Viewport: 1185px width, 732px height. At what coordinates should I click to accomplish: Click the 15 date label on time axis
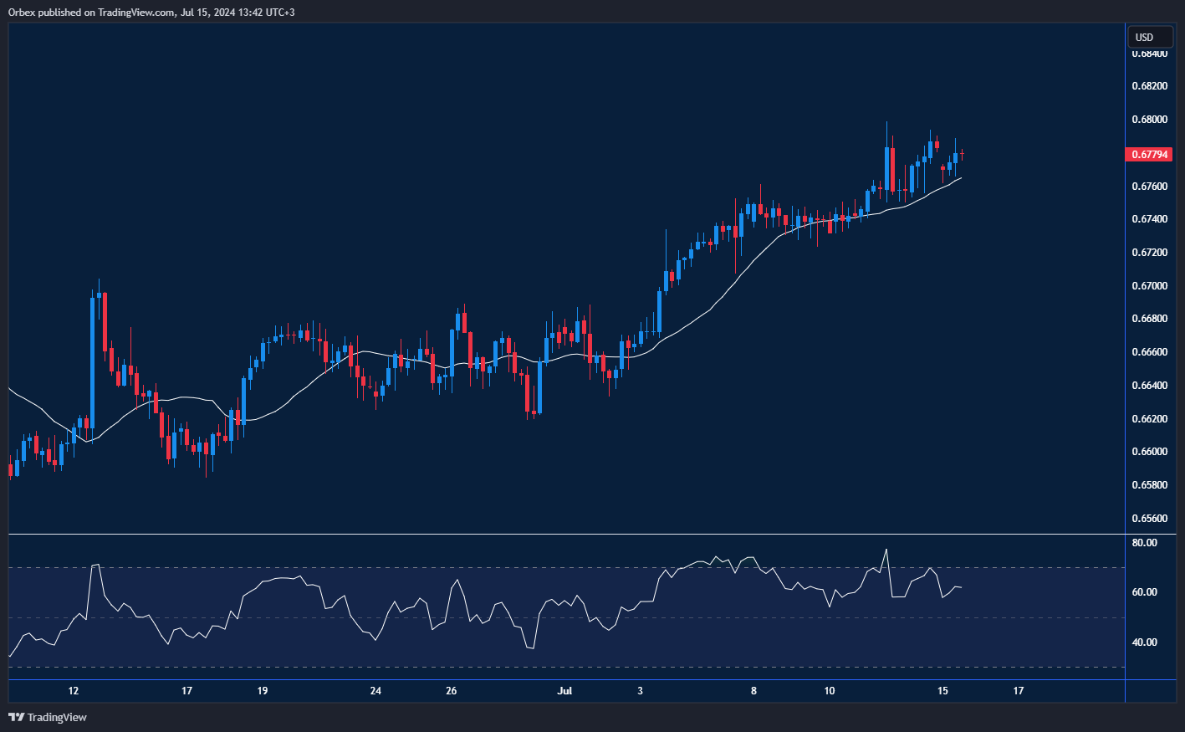click(x=942, y=691)
